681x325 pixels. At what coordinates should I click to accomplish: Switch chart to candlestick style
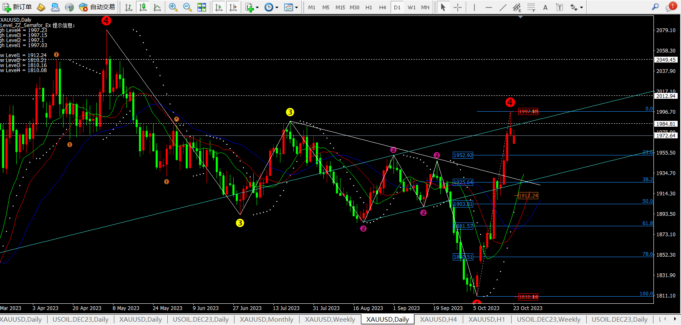click(x=143, y=7)
